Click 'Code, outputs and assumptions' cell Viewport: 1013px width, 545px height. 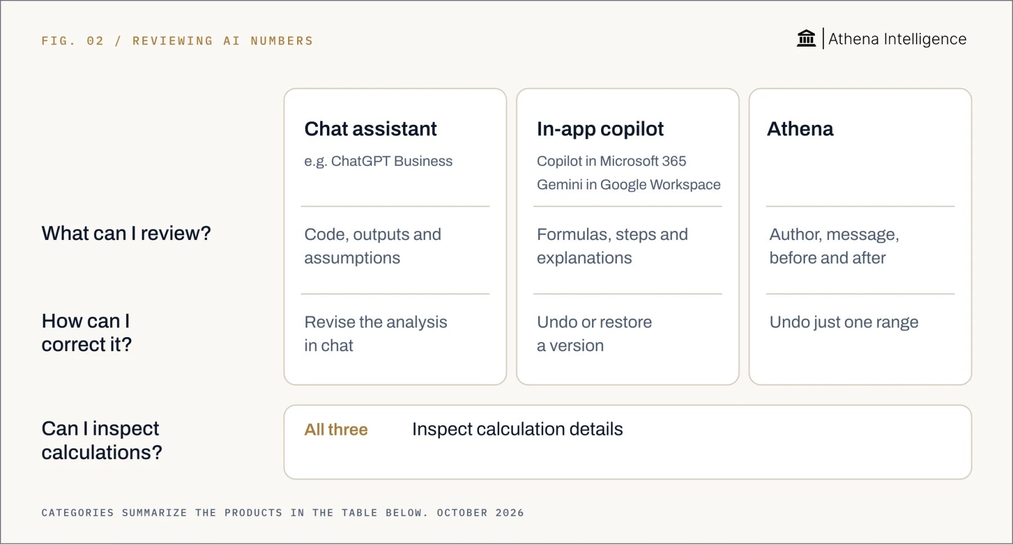tap(373, 246)
